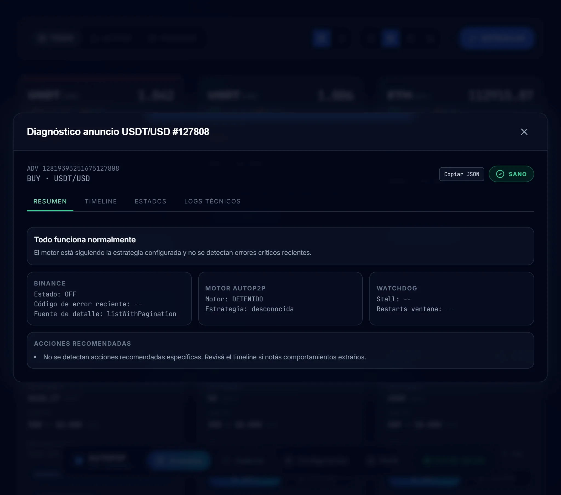Click the recommended action bullet point text
561x495 pixels.
204,357
